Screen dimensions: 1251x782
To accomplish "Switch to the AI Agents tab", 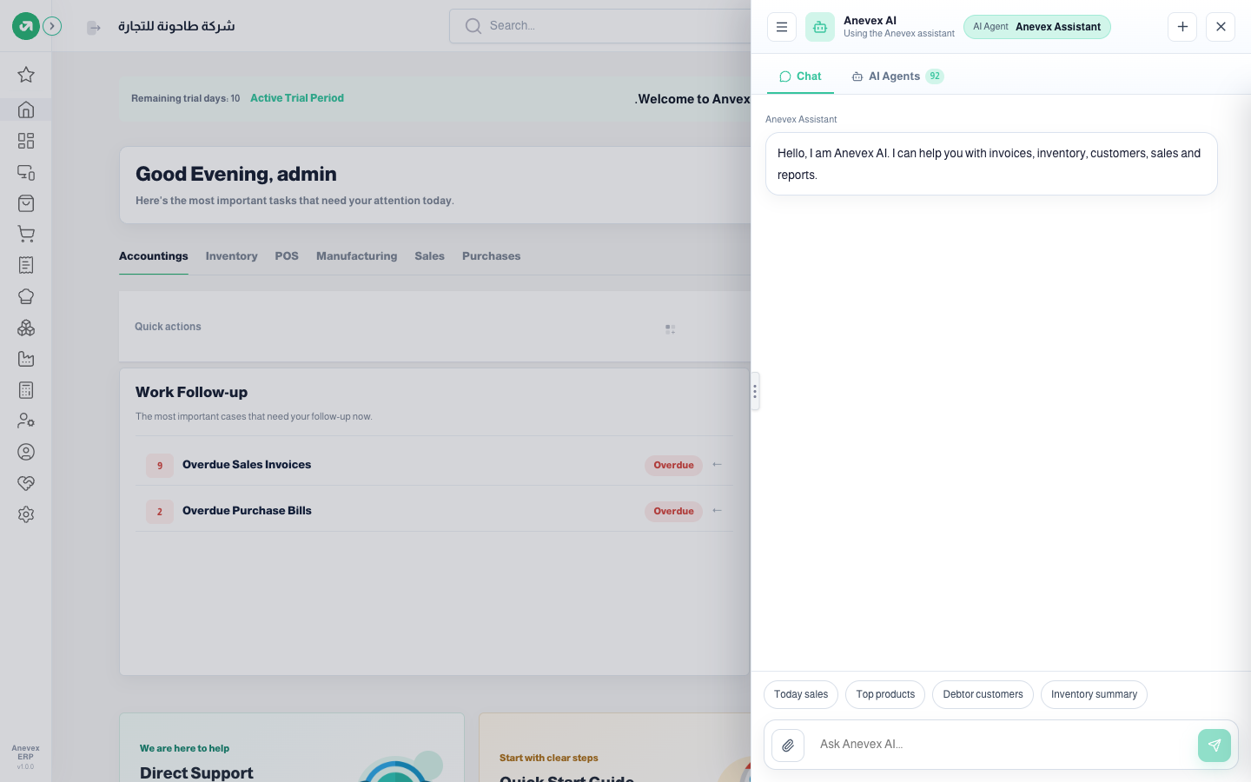I will click(897, 76).
